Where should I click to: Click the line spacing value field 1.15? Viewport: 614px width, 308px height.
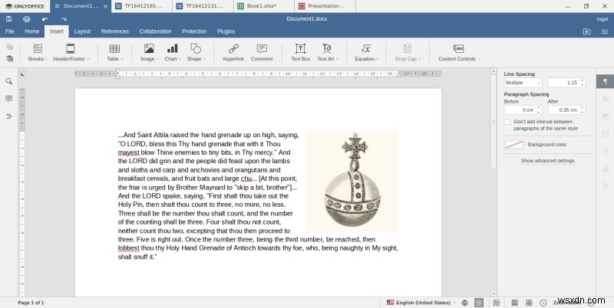click(x=566, y=83)
